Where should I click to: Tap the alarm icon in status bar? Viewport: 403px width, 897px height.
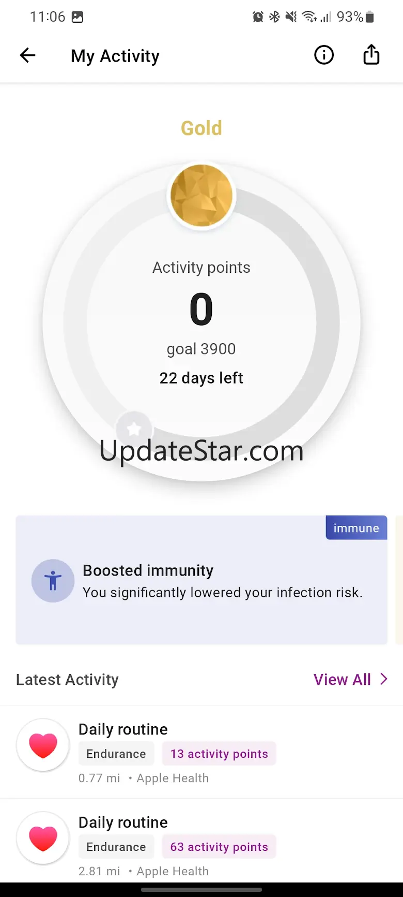point(257,17)
